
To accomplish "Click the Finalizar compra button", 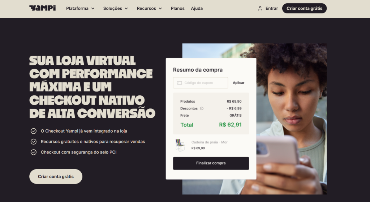I will 211,163.
